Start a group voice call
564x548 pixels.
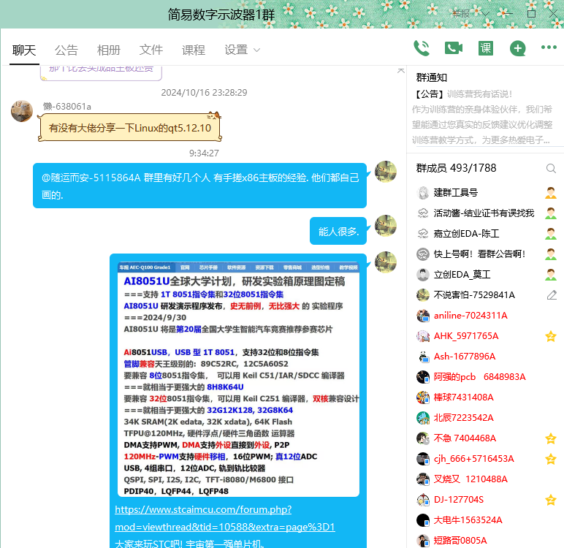coord(422,48)
